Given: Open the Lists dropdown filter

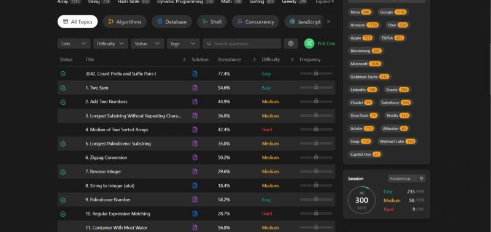Looking at the screenshot, I should point(74,44).
